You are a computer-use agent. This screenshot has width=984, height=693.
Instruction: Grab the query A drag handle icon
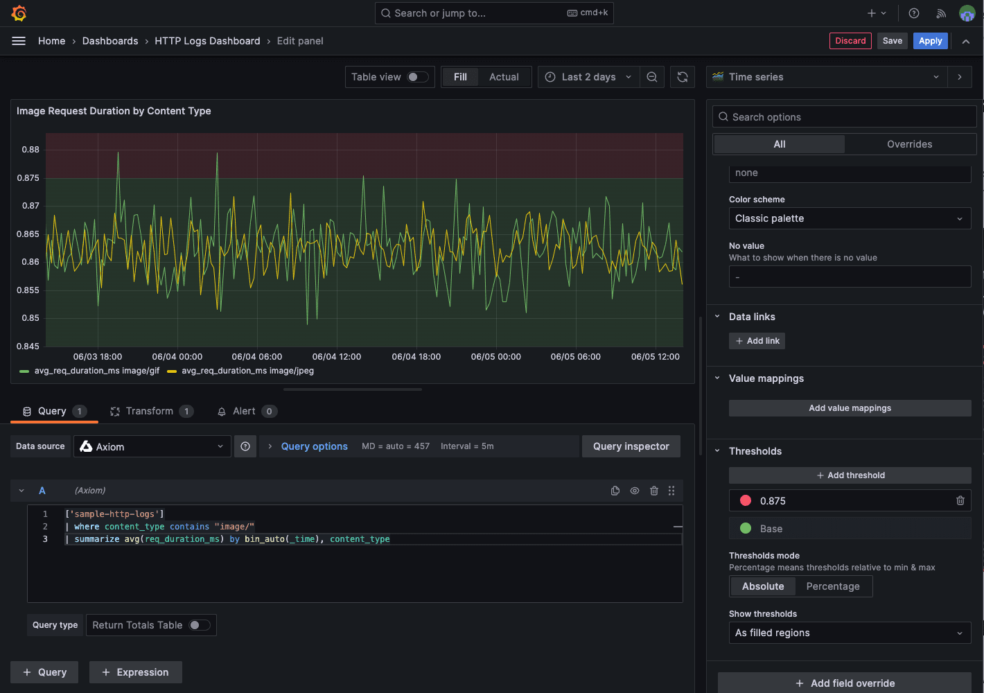coord(671,491)
